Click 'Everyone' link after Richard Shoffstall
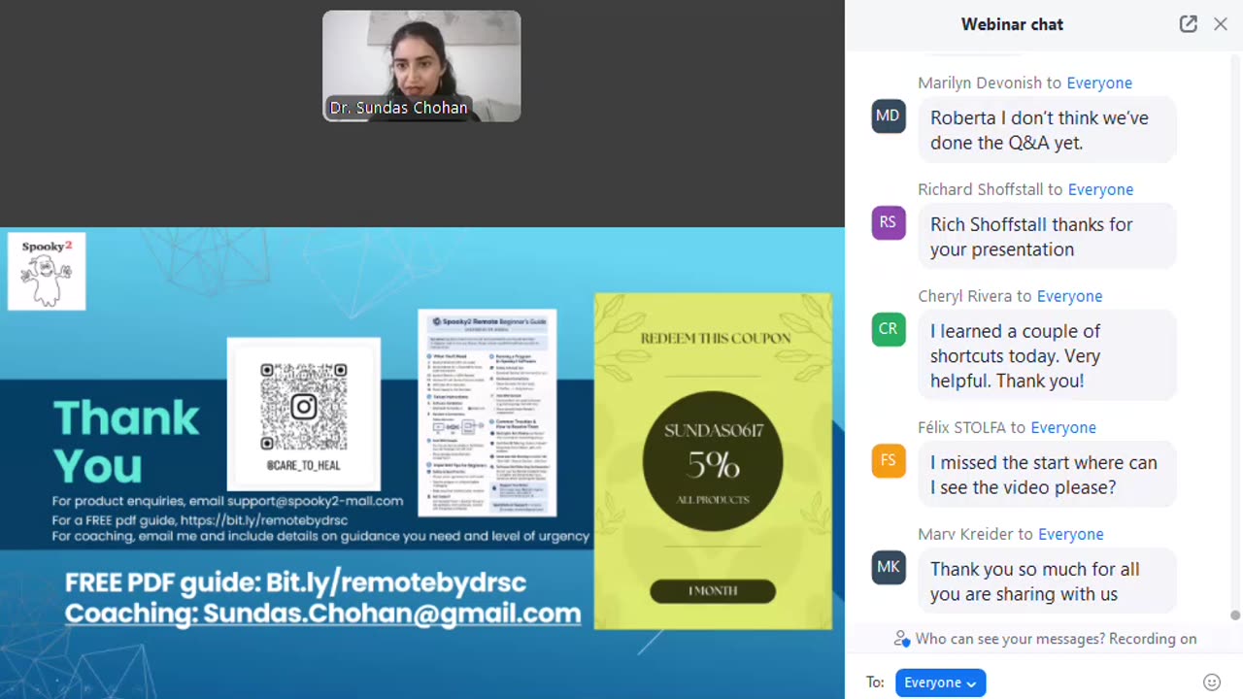This screenshot has height=699, width=1243. [x=1100, y=189]
